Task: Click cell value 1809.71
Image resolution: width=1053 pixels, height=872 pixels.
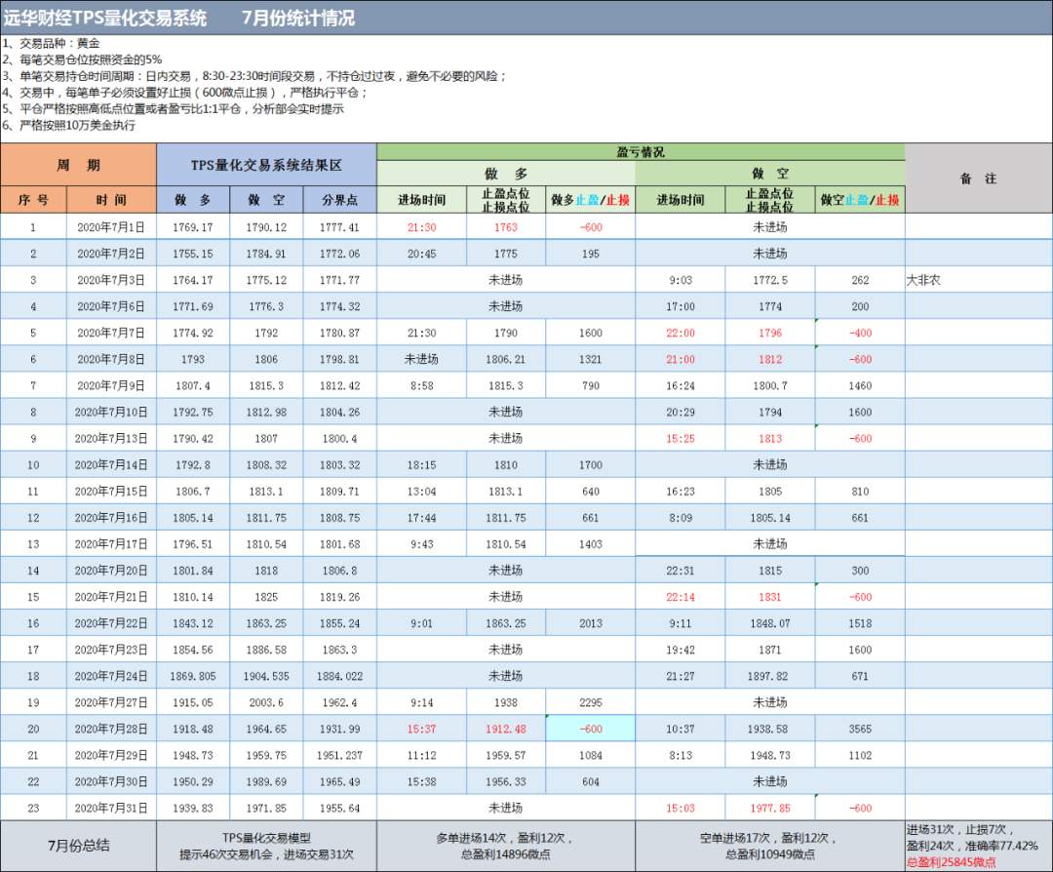Action: pos(340,492)
